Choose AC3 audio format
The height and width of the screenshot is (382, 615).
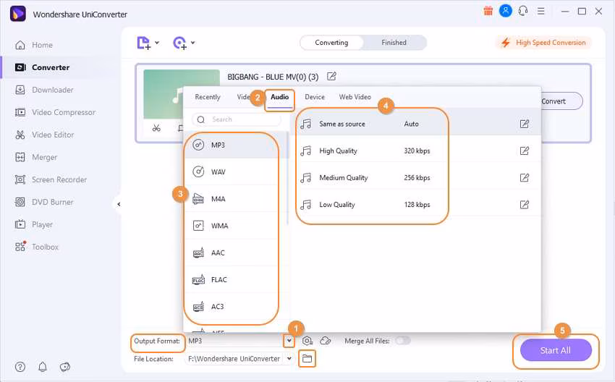click(235, 306)
